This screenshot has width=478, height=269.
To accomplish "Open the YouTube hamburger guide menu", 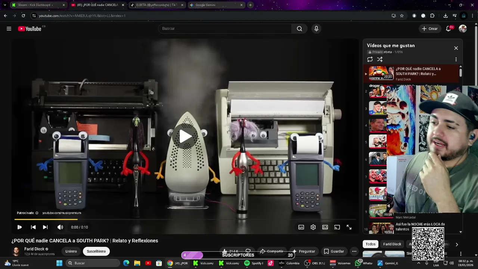I will (9, 29).
